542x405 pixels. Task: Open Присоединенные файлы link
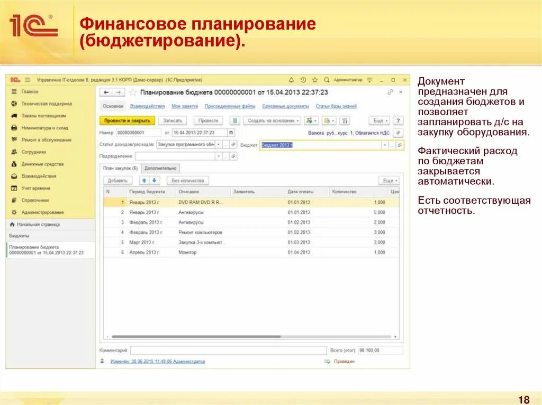coord(230,106)
